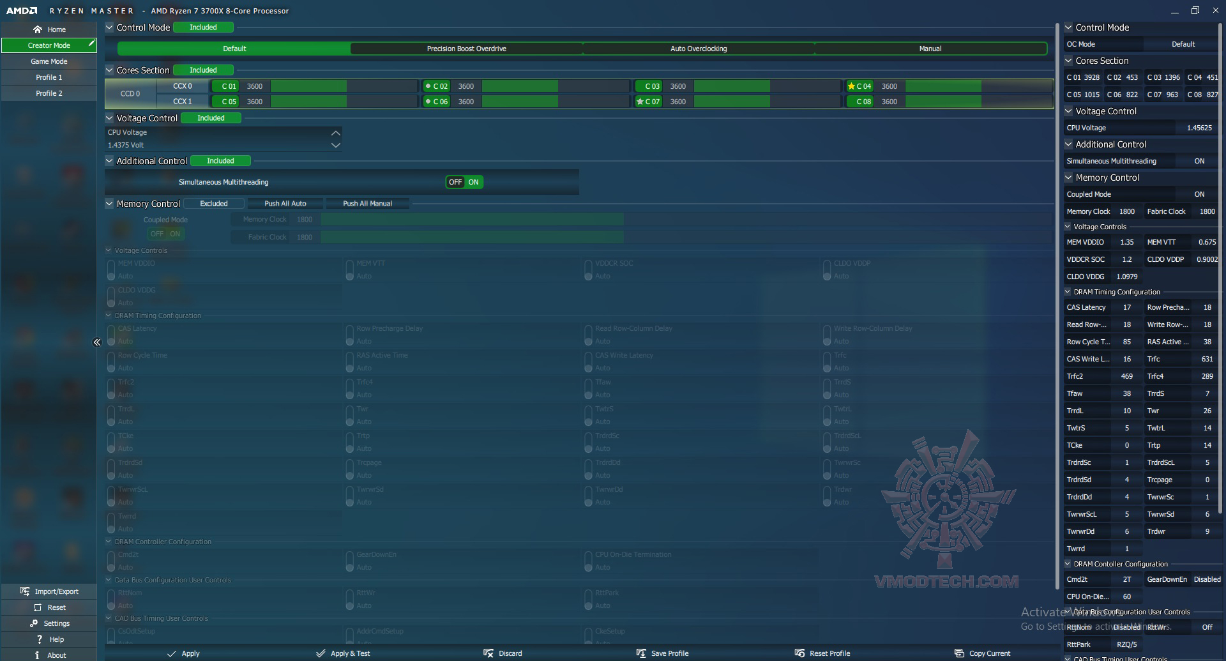Collapse Additional Control section in main panel
1226x661 pixels.
[x=109, y=161]
